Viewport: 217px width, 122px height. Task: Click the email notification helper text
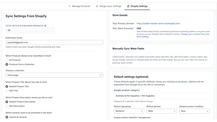coord(33,47)
